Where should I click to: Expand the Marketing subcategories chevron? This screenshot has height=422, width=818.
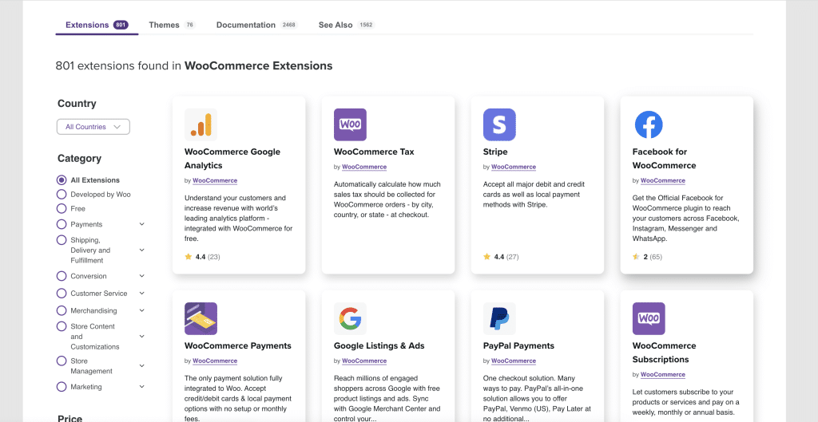click(142, 387)
